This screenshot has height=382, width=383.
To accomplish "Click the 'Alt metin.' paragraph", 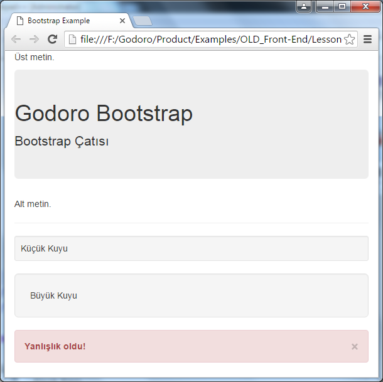I will (33, 204).
